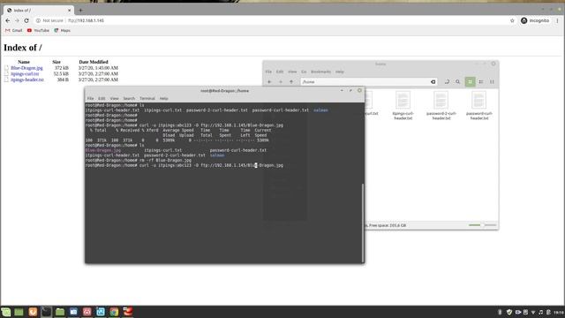Click 'rm -rf Blue-Dragon.jpg' line in terminal
Image resolution: width=565 pixels, height=318 pixels.
pos(139,160)
